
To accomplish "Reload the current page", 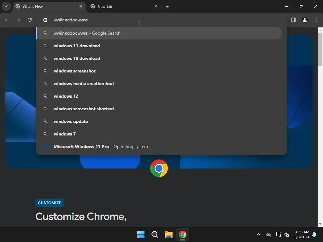I will (x=30, y=20).
